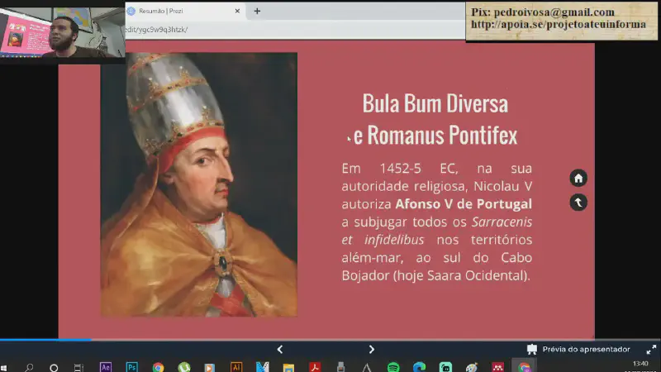Launch Adobe After Effects from taskbar
This screenshot has width=661, height=372.
(x=106, y=367)
